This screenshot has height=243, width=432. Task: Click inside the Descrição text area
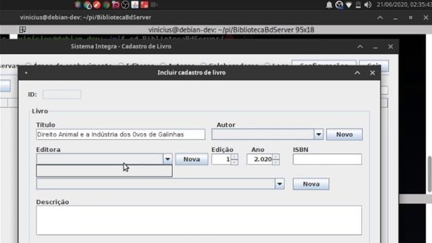199,220
